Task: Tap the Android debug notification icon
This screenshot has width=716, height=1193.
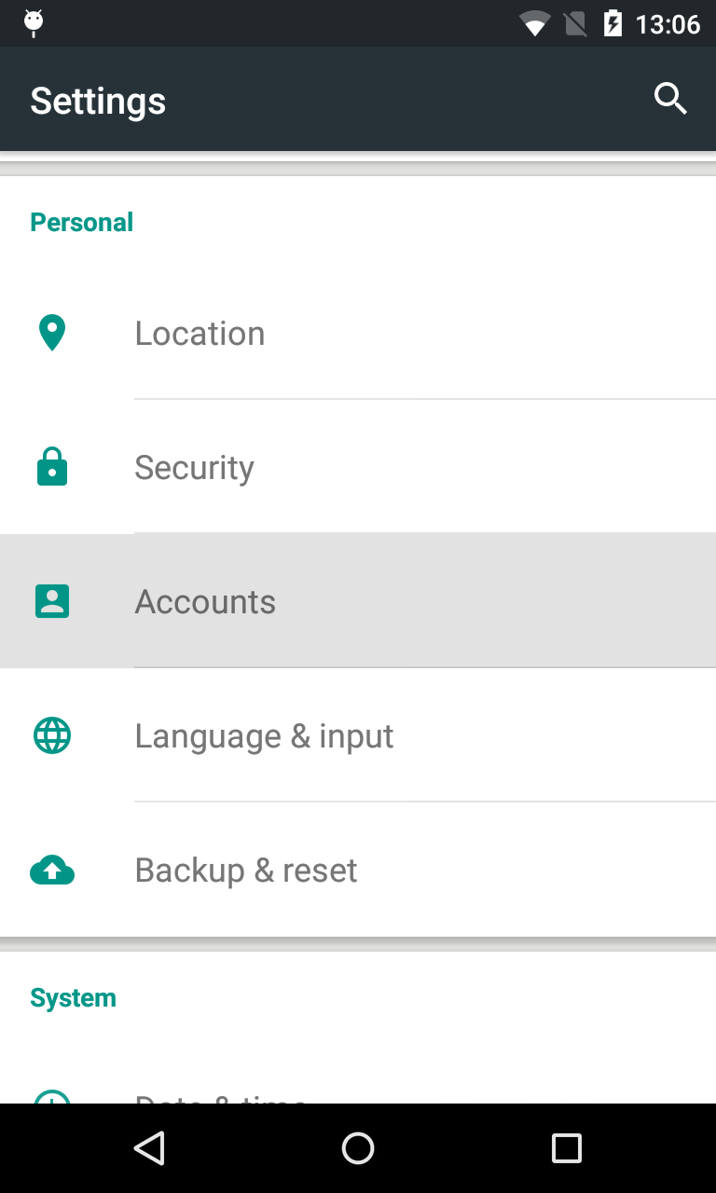Action: point(34,22)
